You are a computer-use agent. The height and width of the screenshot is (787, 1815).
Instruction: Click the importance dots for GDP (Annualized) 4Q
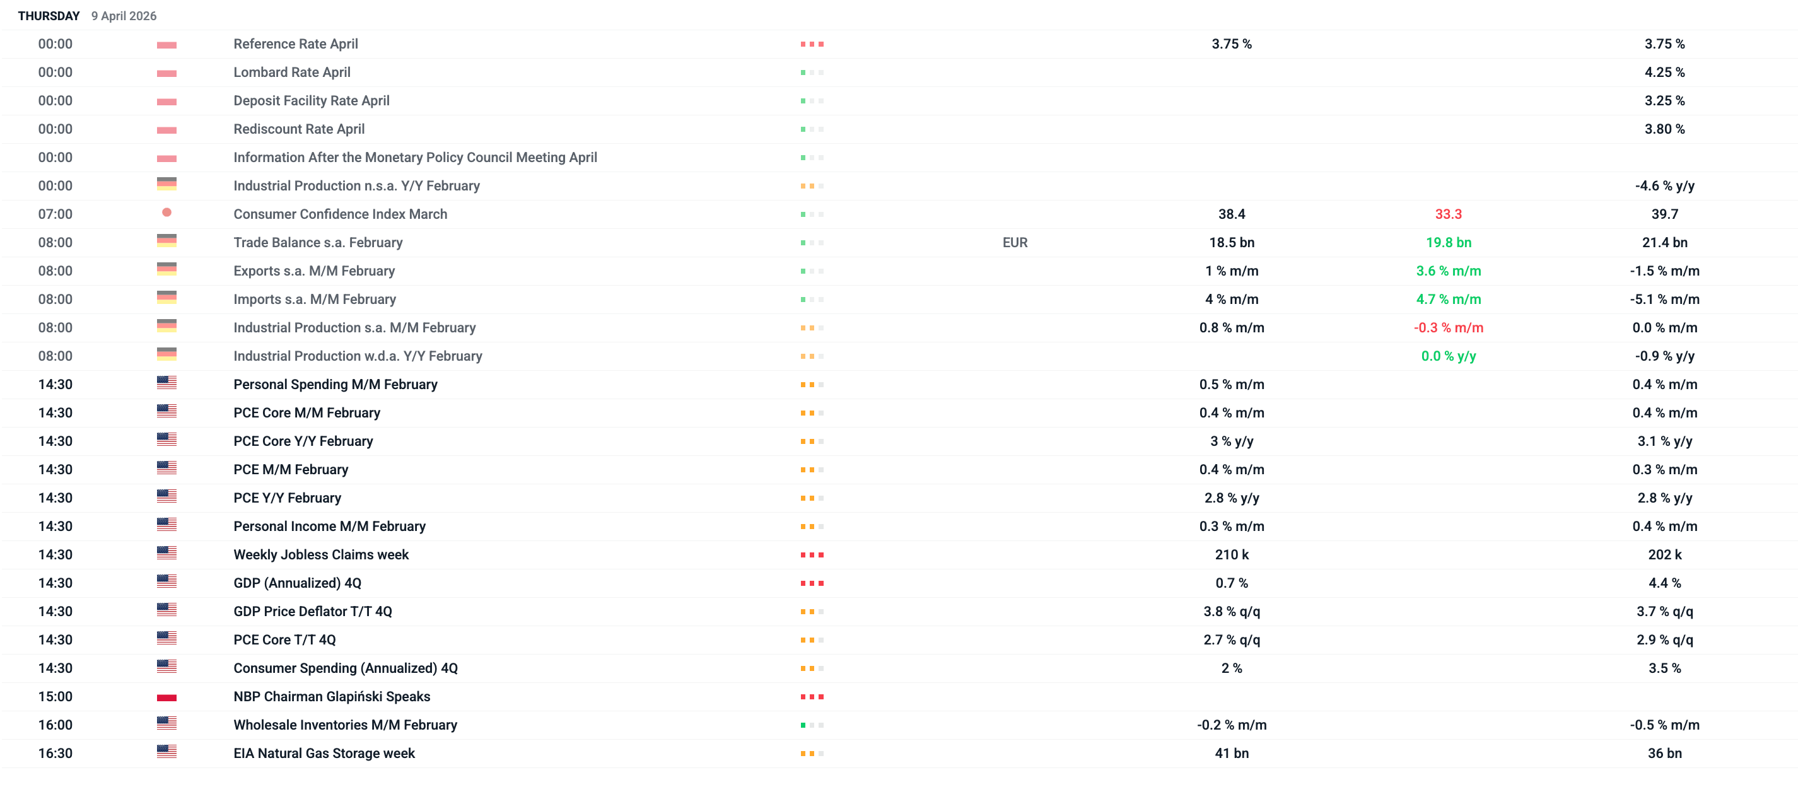click(x=812, y=583)
